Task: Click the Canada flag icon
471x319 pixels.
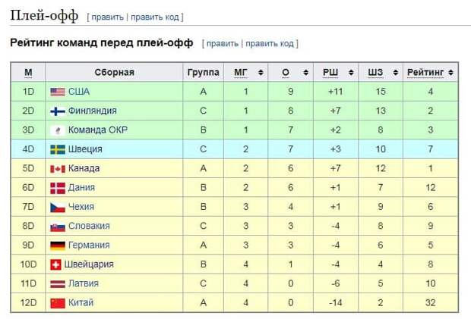Action: [58, 168]
